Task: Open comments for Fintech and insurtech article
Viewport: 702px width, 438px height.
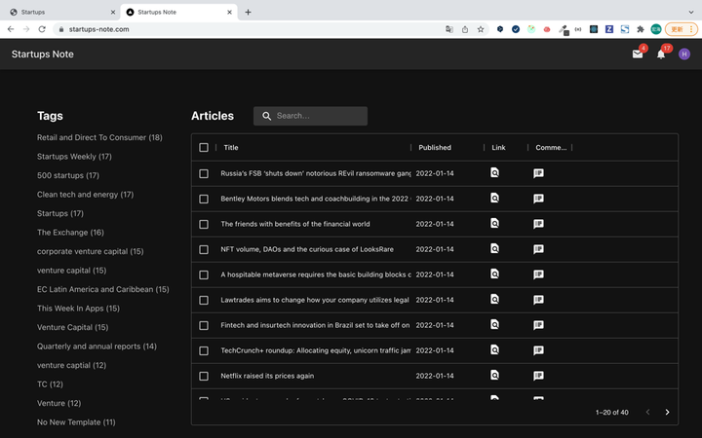Action: 538,325
